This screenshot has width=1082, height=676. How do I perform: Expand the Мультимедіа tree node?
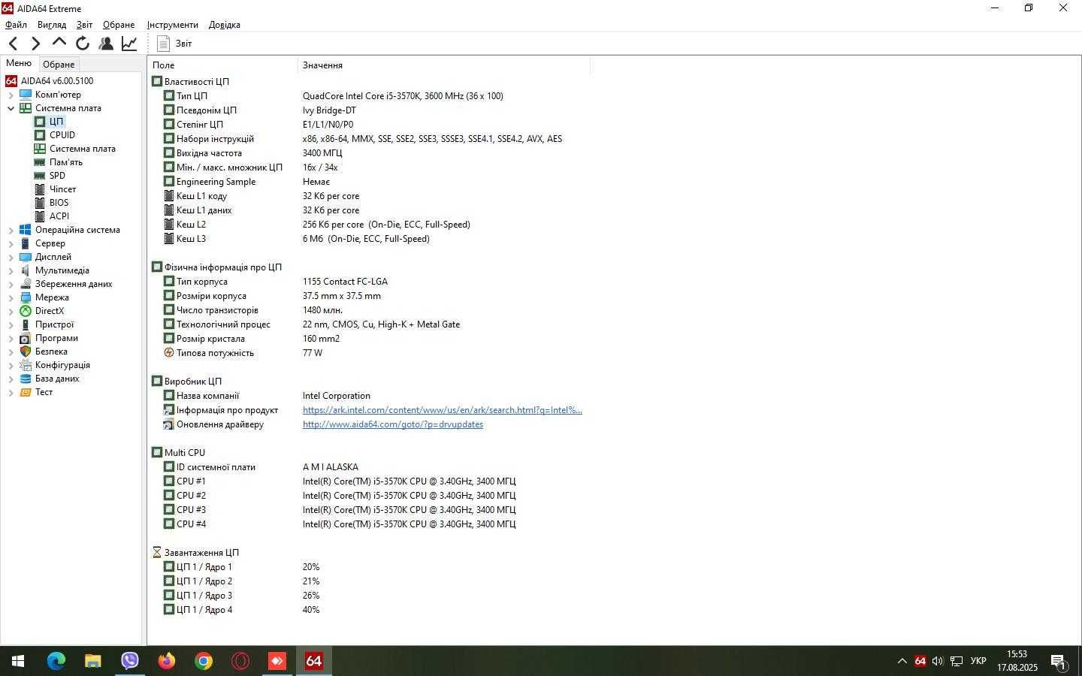(11, 270)
